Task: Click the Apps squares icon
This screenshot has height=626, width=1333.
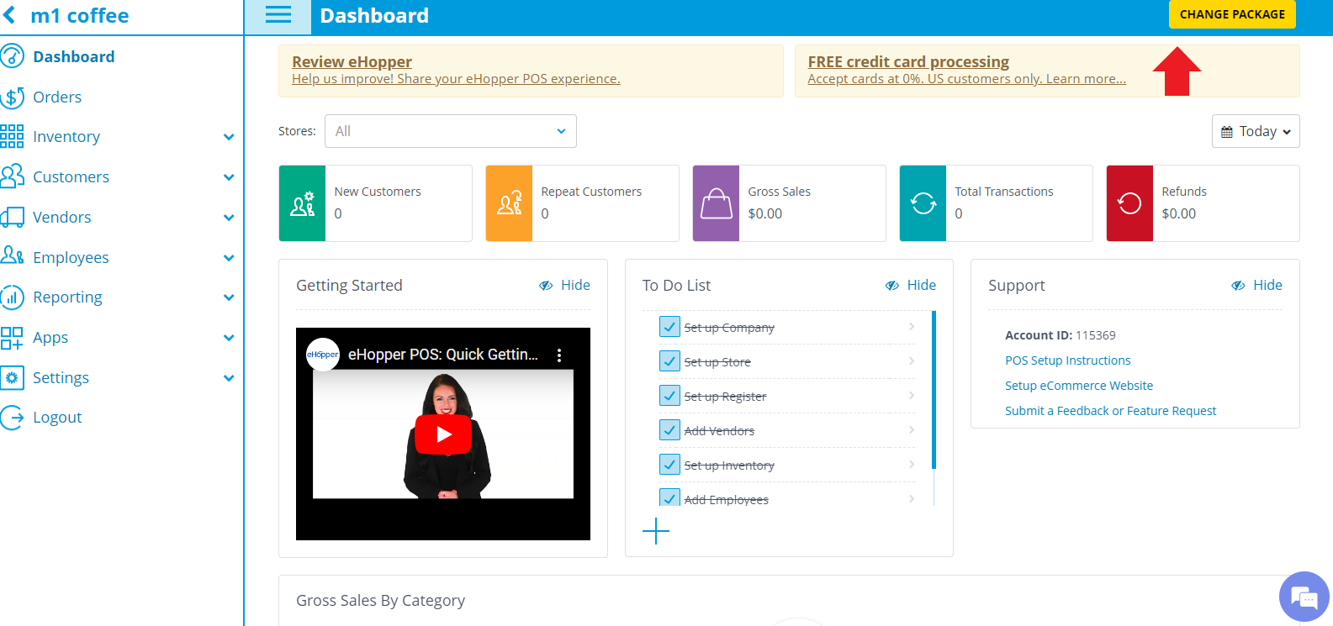Action: point(13,338)
